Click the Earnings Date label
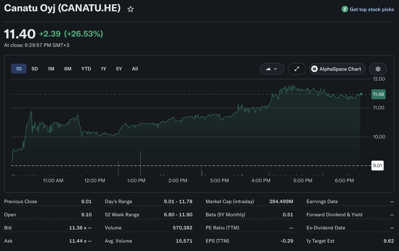 322,202
